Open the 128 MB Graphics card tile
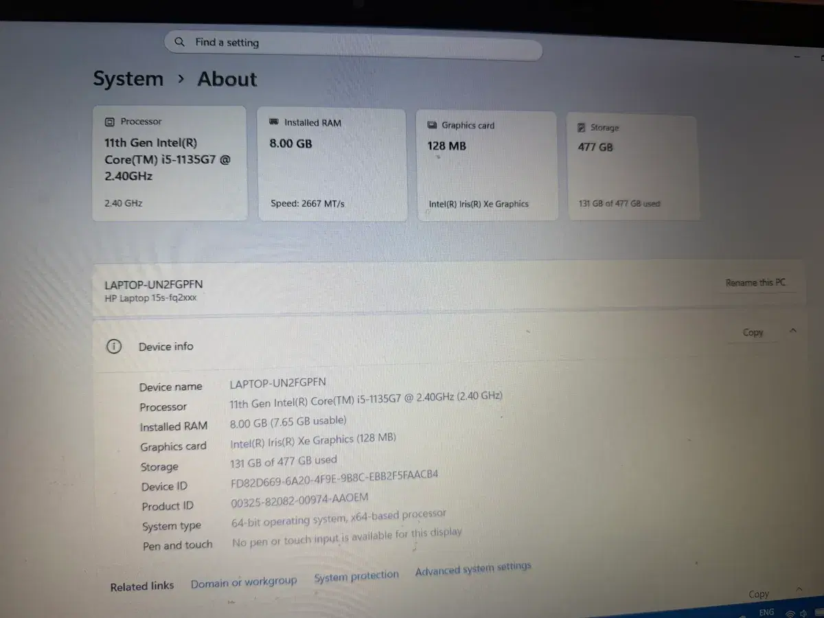The height and width of the screenshot is (618, 824). click(488, 166)
